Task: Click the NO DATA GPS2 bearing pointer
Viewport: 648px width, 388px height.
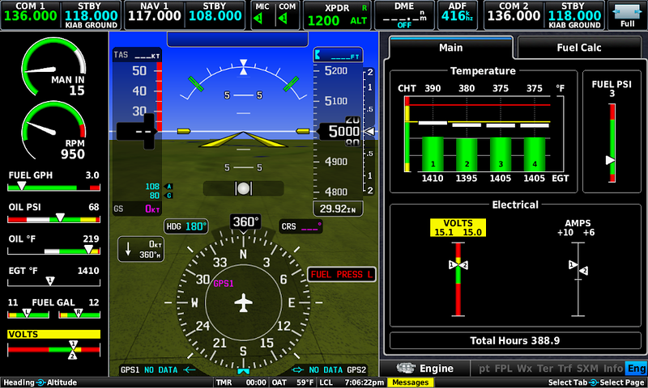Action: coord(329,369)
